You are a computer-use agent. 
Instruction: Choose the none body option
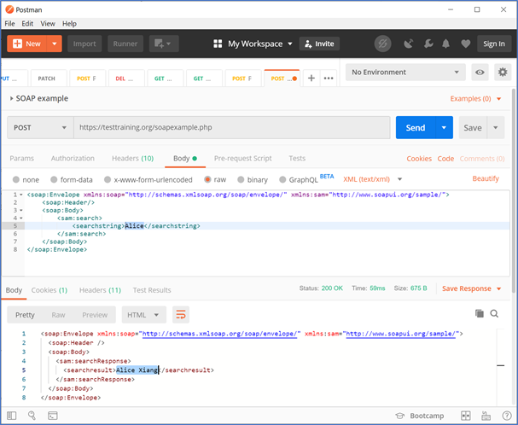(x=26, y=179)
